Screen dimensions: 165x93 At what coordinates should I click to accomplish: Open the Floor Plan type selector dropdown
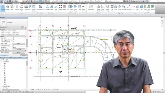(27, 22)
